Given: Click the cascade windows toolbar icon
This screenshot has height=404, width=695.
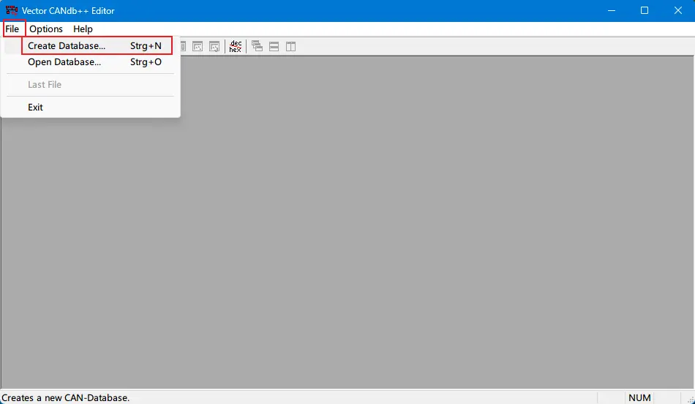Looking at the screenshot, I should point(257,46).
